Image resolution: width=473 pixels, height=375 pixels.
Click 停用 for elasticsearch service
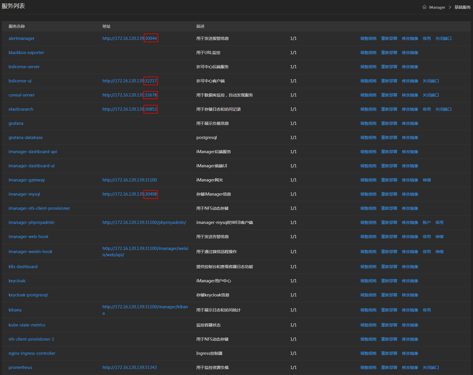pyautogui.click(x=427, y=109)
